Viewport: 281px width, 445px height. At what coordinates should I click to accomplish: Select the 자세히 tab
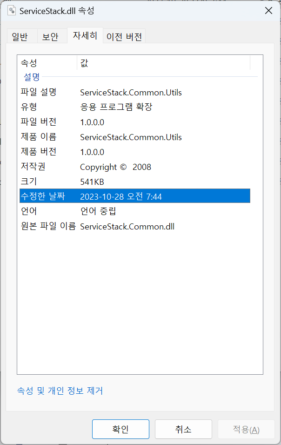85,35
